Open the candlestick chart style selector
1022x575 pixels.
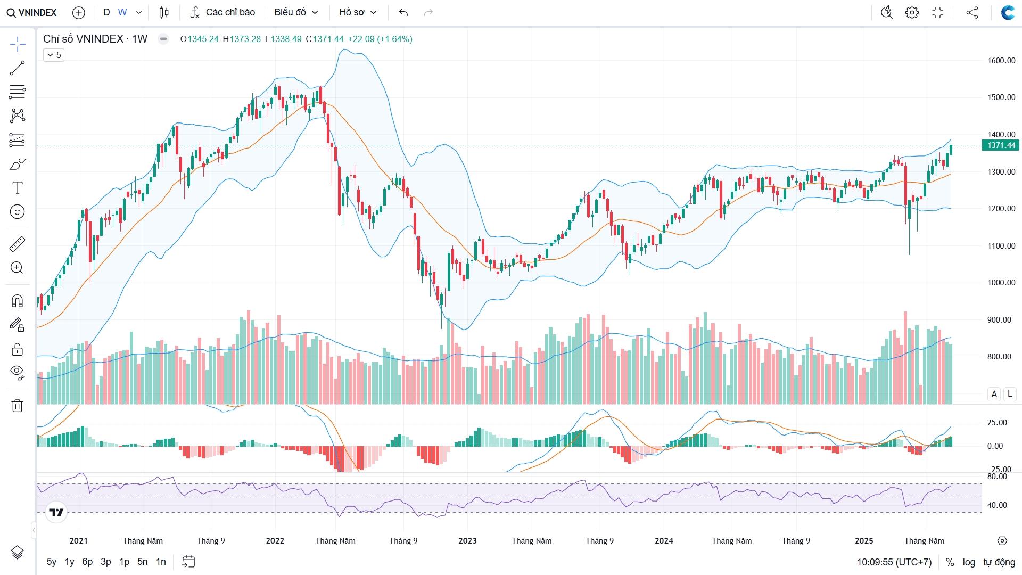[x=164, y=12]
